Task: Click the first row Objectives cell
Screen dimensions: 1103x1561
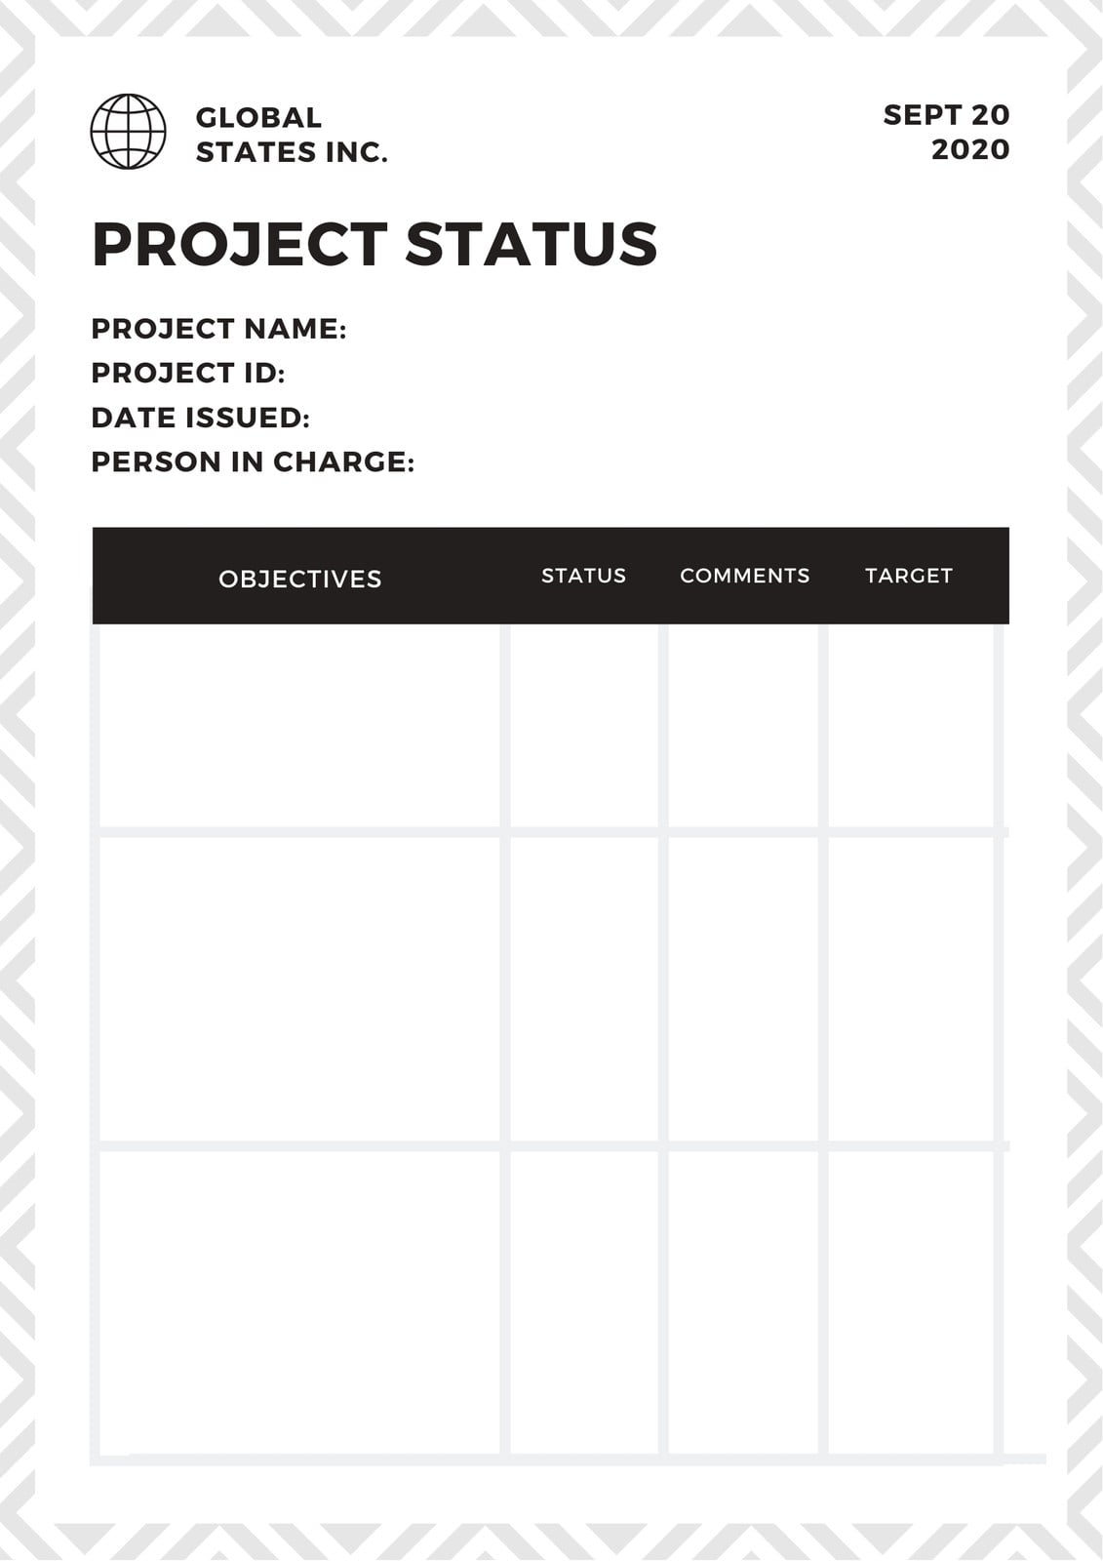Action: tap(299, 726)
